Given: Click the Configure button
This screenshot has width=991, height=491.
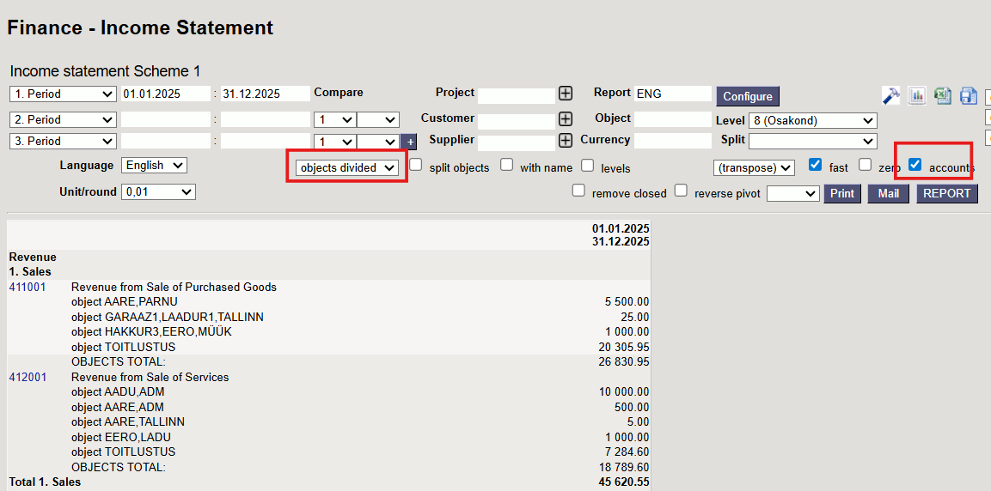Looking at the screenshot, I should 748,96.
